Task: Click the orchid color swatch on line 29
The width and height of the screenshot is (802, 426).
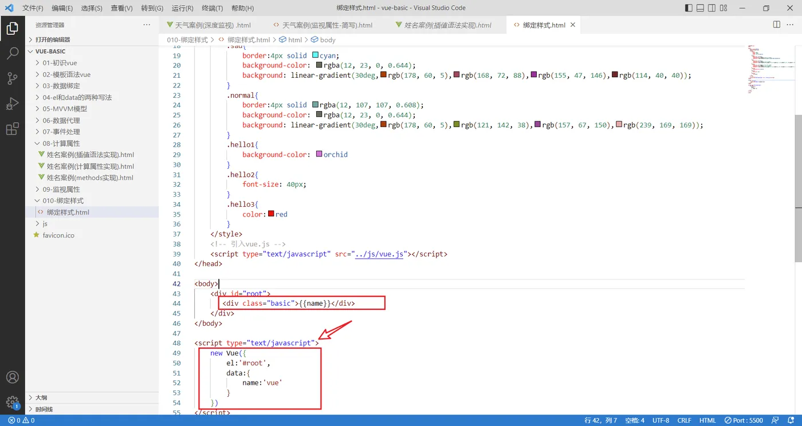Action: (319, 155)
